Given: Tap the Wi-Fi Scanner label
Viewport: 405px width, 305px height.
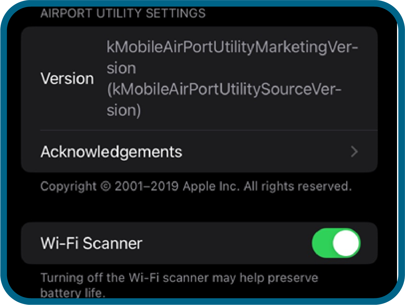Looking at the screenshot, I should (x=91, y=243).
